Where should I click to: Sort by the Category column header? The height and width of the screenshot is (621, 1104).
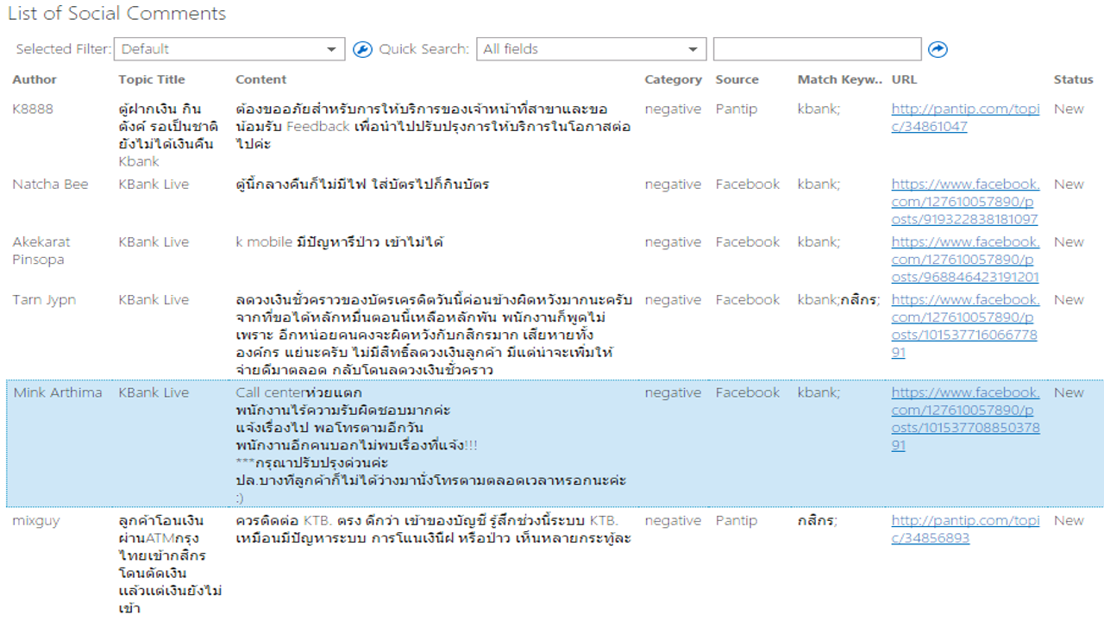pos(673,79)
